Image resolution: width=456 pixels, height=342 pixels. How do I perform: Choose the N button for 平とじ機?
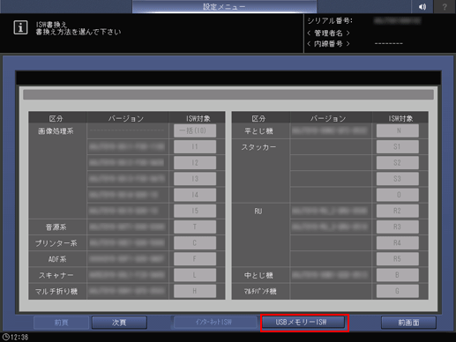point(398,130)
